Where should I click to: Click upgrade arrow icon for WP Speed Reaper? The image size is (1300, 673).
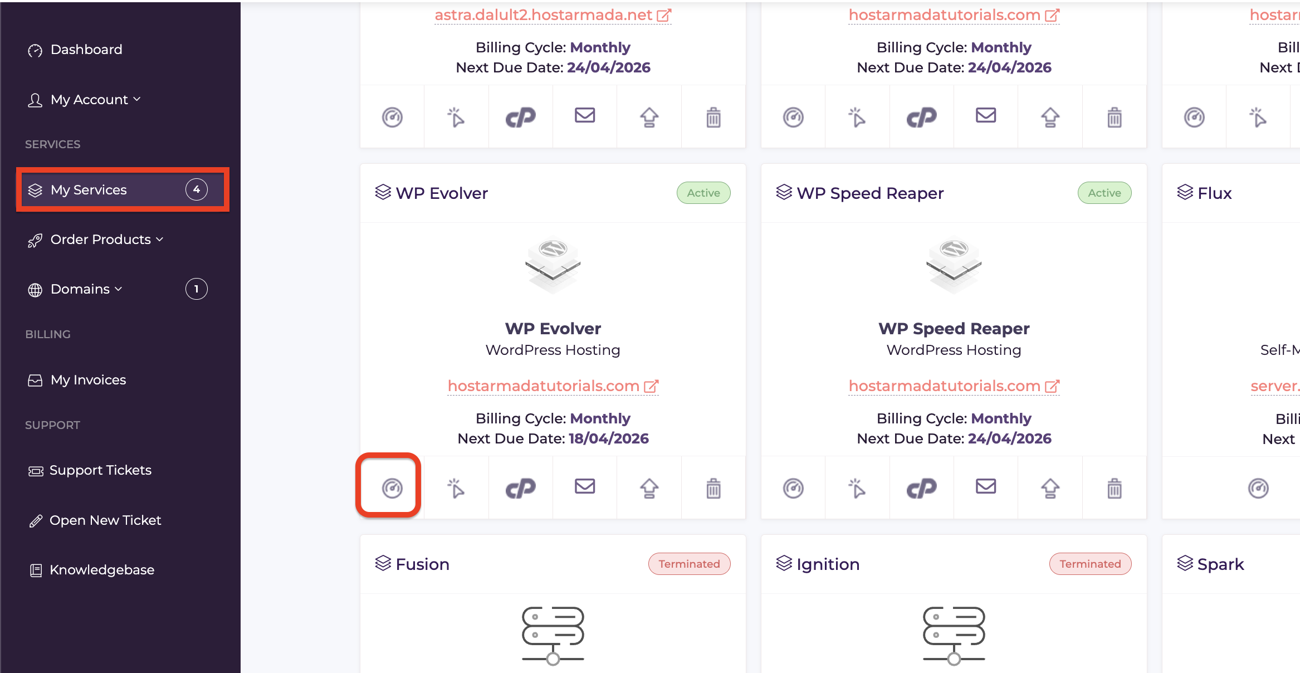click(1050, 488)
